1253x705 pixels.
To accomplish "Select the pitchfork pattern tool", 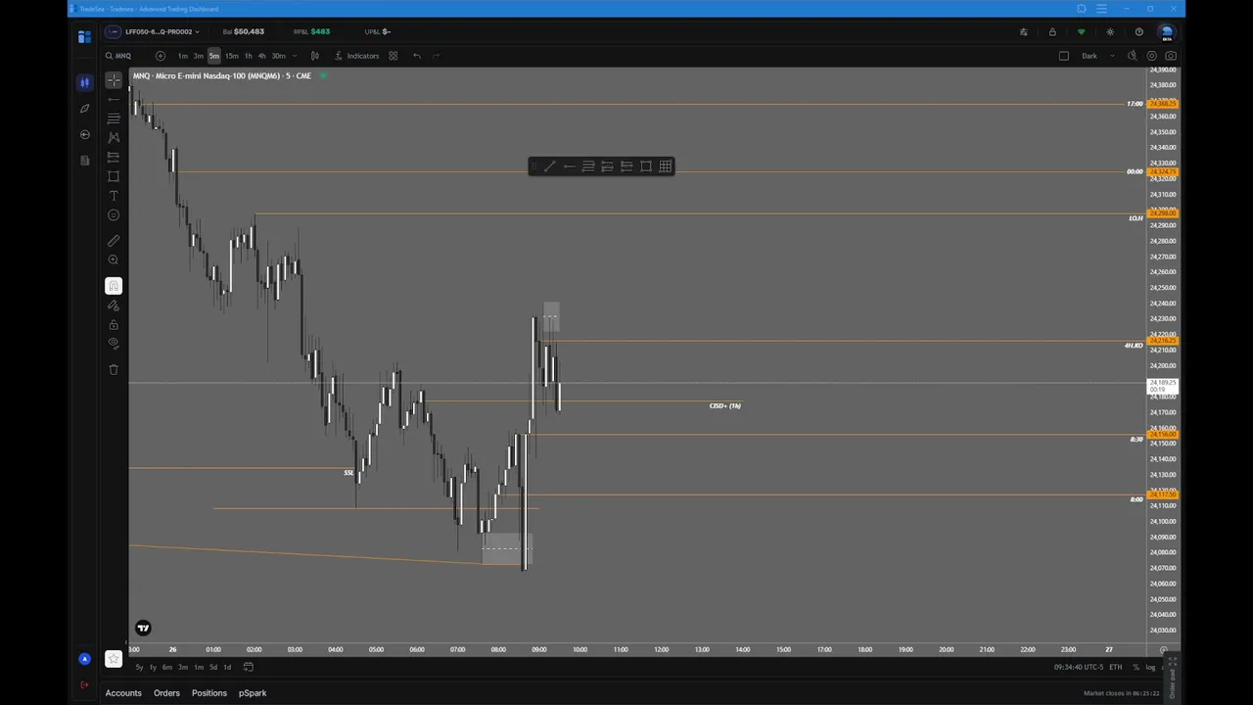I will [x=114, y=138].
